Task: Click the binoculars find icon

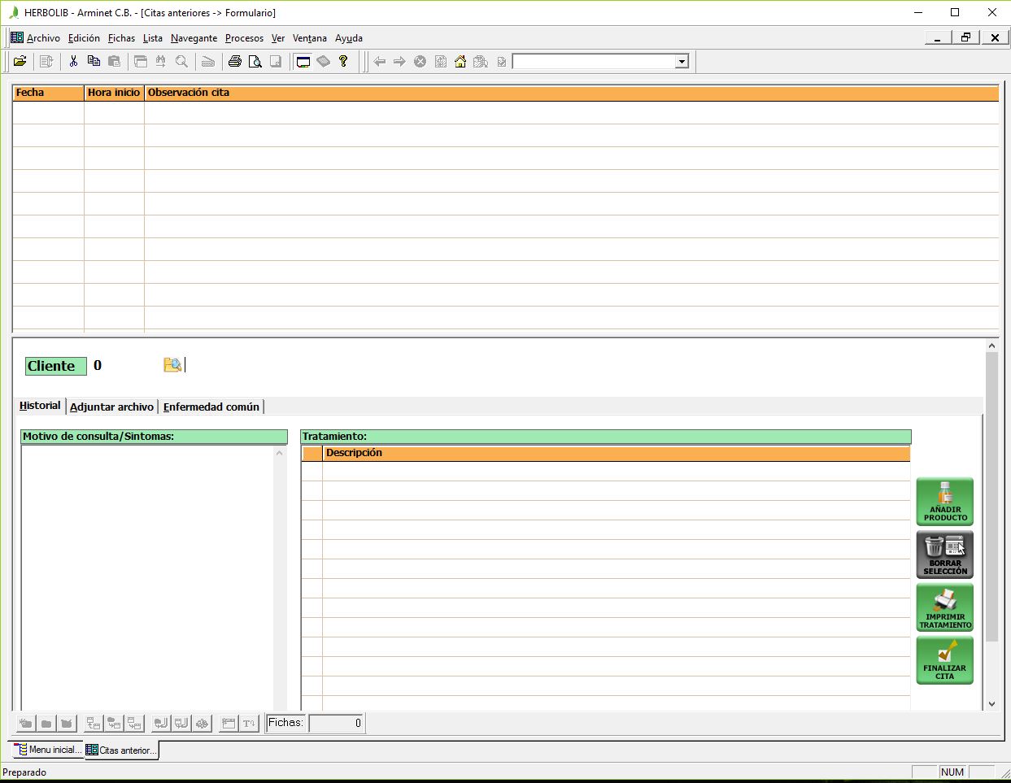Action: tap(161, 61)
